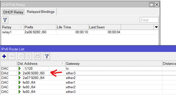
Task: Click green arrow icon of 2a06:9280::/60 route
Action: [x=20, y=73]
